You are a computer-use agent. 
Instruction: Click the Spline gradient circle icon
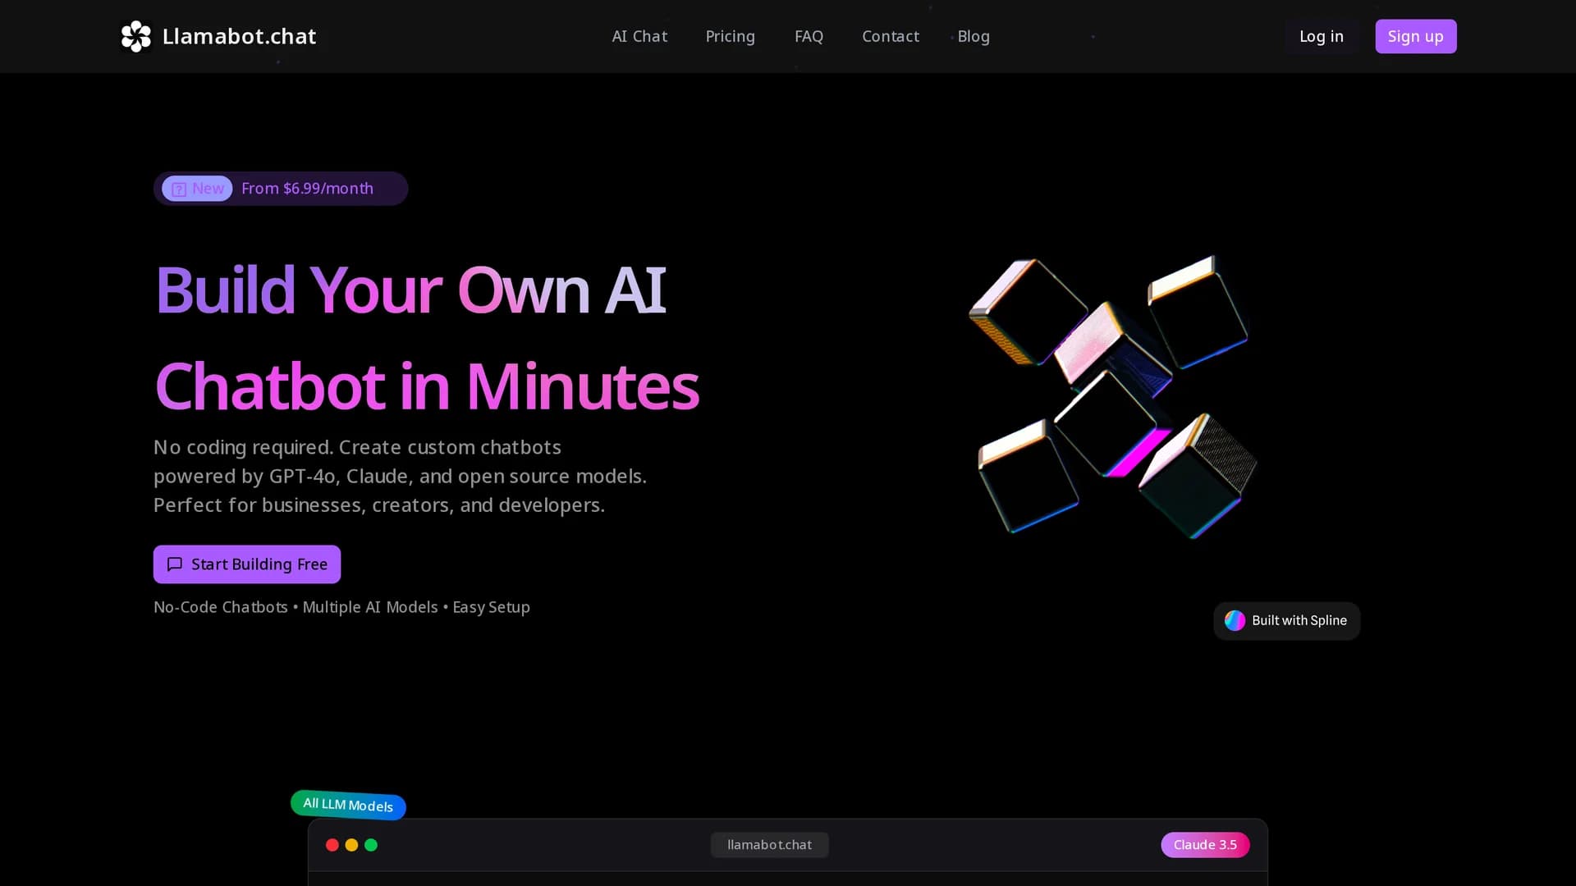tap(1235, 620)
